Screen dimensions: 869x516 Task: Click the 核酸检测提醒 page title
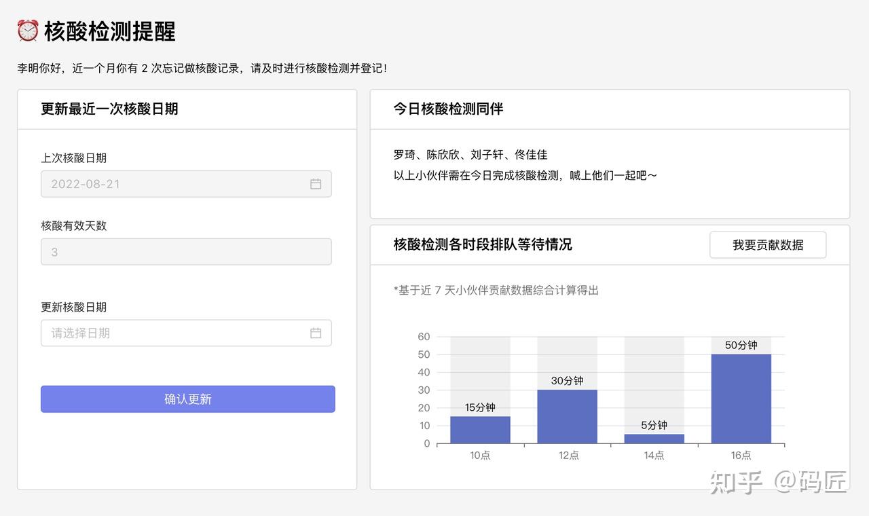110,31
